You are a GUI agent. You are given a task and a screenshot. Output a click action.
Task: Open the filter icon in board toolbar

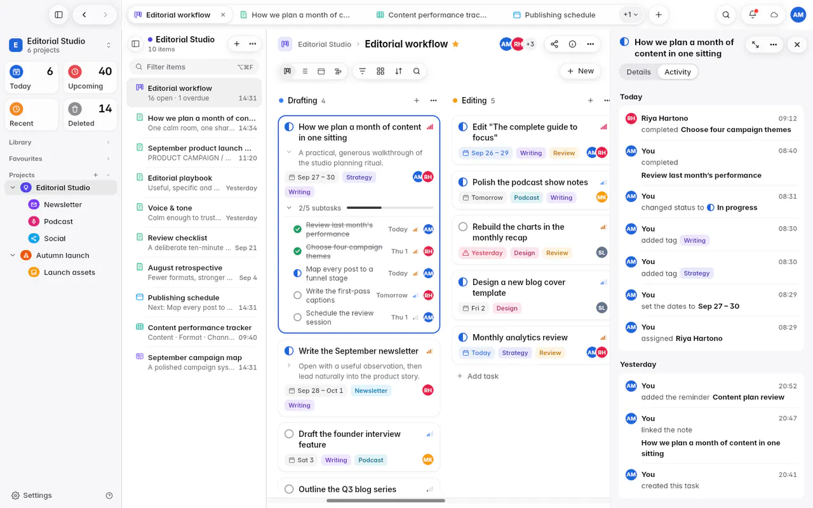(362, 71)
